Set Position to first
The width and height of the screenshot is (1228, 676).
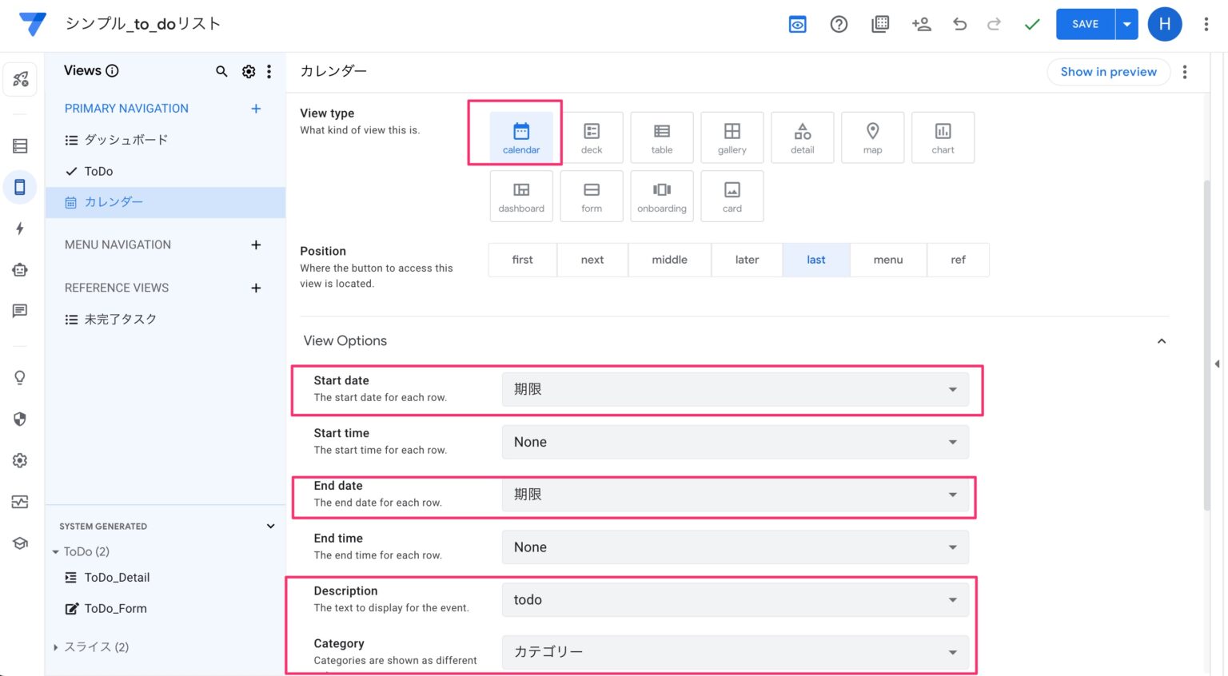click(x=522, y=259)
